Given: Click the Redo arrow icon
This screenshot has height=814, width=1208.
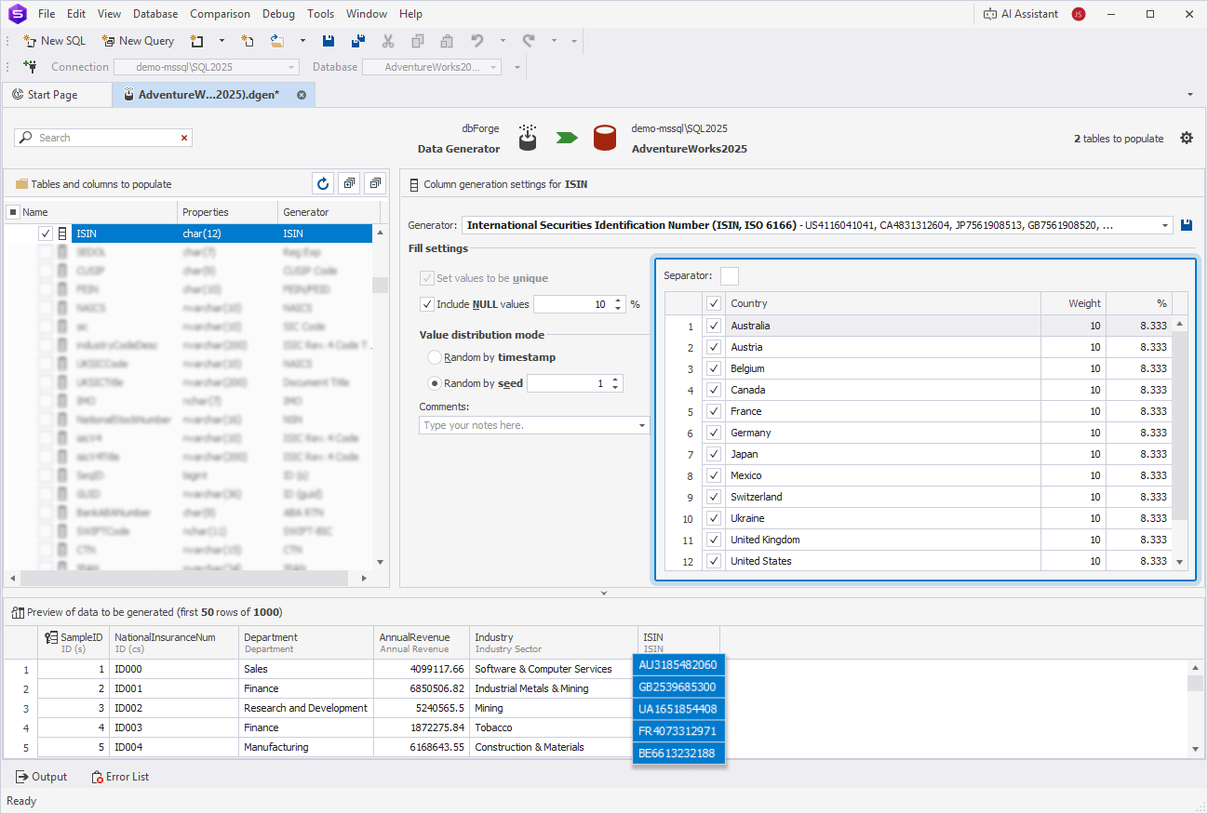Looking at the screenshot, I should click(529, 41).
